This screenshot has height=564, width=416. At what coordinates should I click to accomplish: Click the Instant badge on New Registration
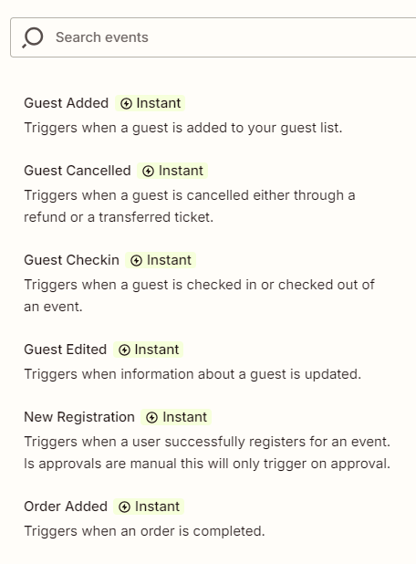point(176,417)
